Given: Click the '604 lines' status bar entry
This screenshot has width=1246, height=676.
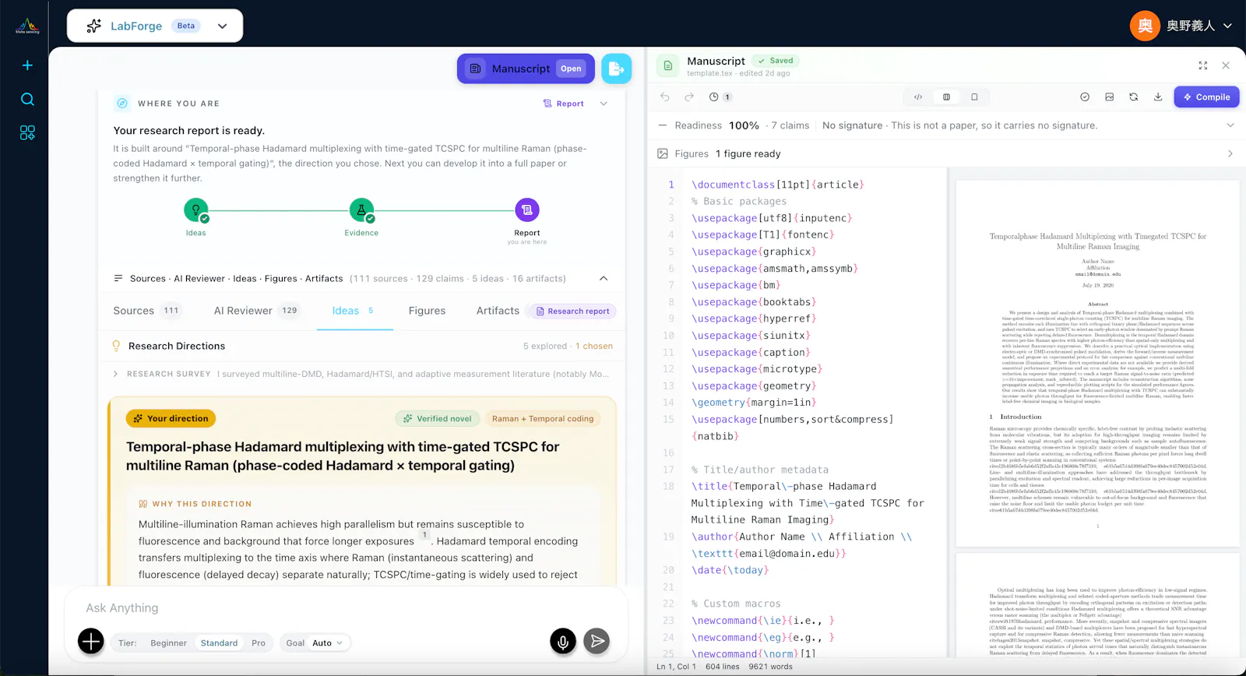Looking at the screenshot, I should point(723,667).
